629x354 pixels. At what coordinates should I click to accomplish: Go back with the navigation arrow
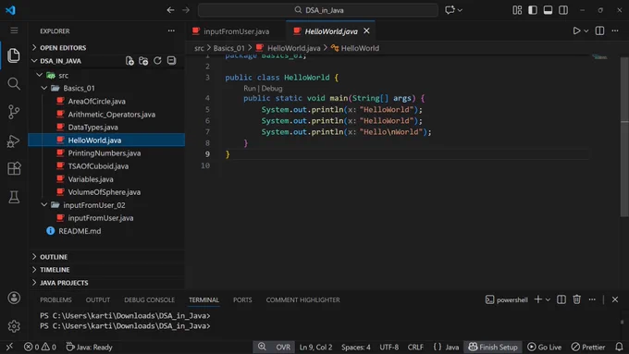pyautogui.click(x=170, y=10)
